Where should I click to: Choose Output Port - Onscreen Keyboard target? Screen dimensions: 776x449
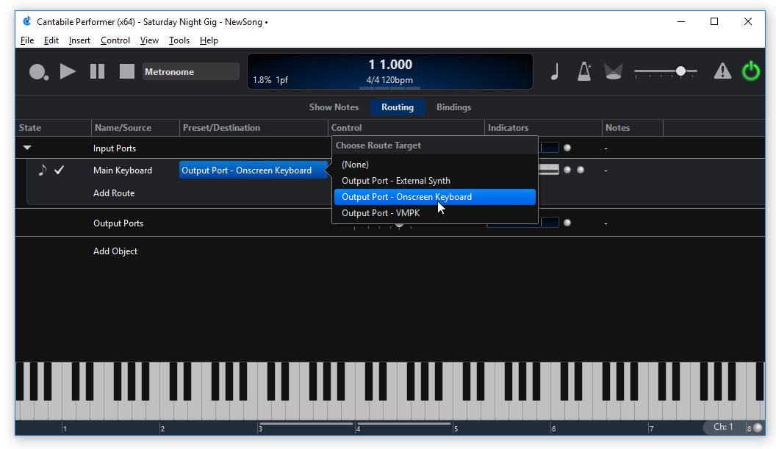point(434,197)
